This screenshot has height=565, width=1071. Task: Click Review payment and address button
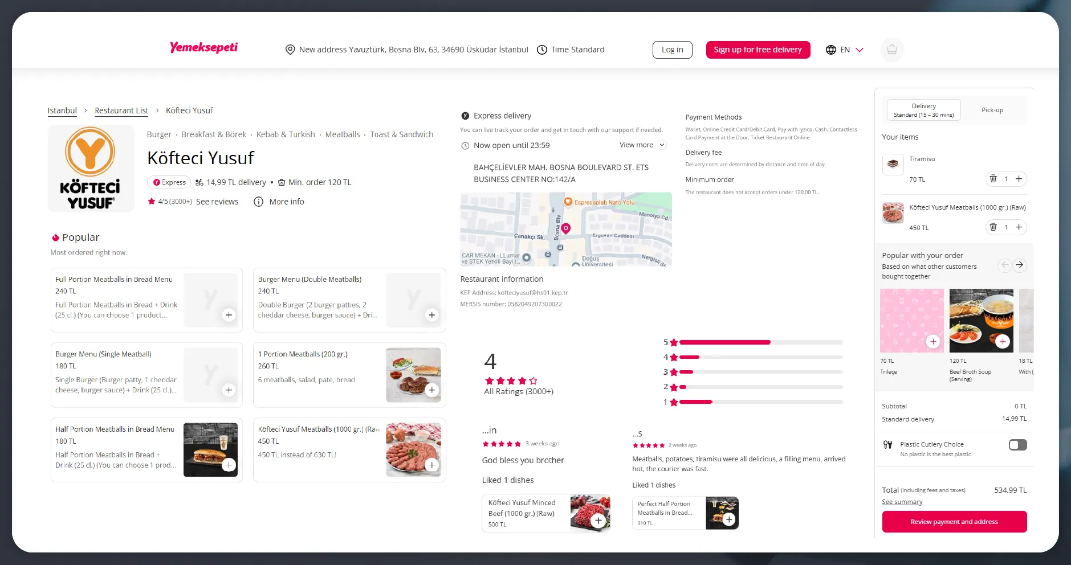coord(954,522)
